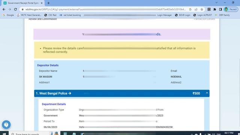Open the round help question-mark button

(x=6, y=124)
